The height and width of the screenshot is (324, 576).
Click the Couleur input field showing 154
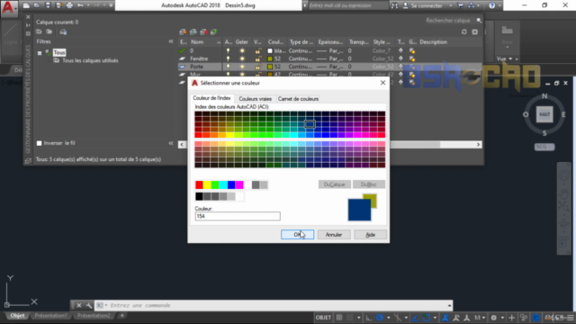pyautogui.click(x=238, y=216)
